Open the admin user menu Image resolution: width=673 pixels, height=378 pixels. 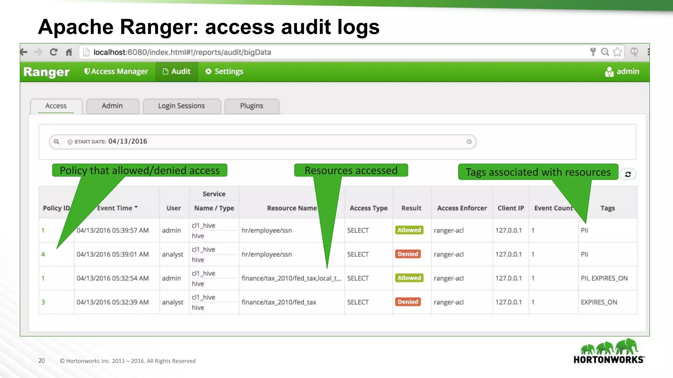[622, 72]
